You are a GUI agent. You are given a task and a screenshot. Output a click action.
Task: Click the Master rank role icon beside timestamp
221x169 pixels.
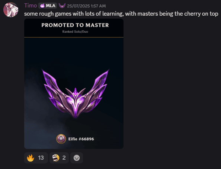point(62,6)
